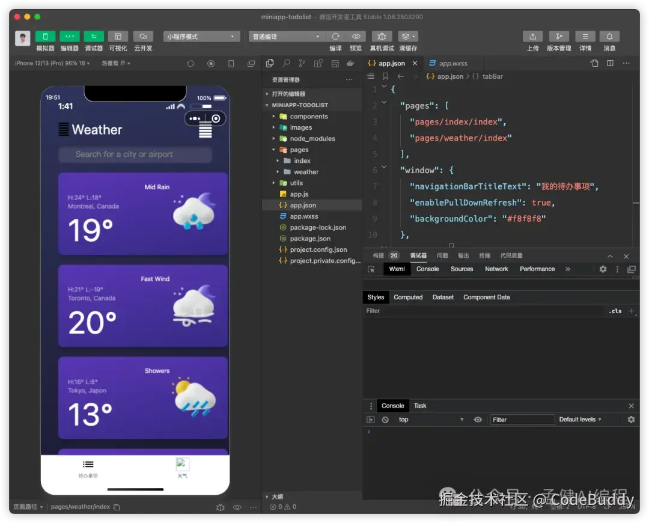This screenshot has width=649, height=523.
Task: Switch to the app.json editor tab
Action: (392, 63)
